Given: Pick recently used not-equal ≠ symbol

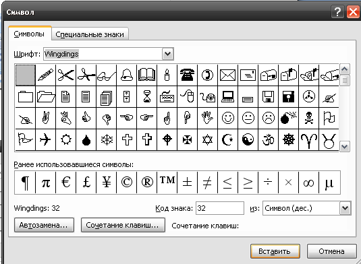Looking at the screenshot, I should (208, 183).
